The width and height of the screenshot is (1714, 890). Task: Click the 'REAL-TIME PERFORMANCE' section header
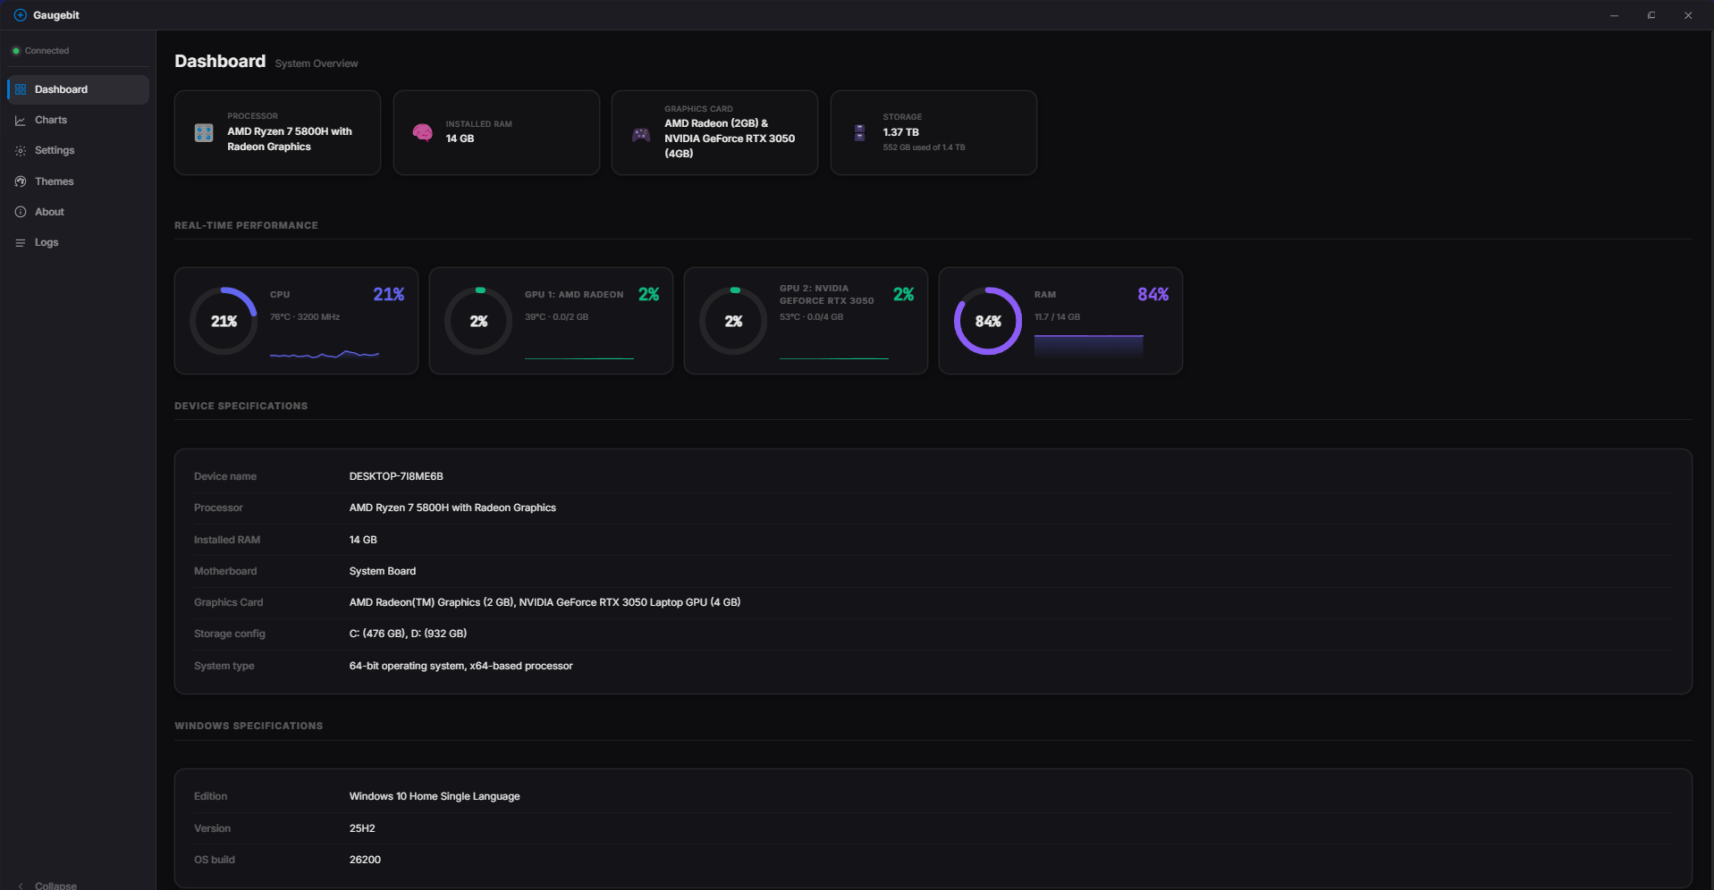[x=246, y=225]
